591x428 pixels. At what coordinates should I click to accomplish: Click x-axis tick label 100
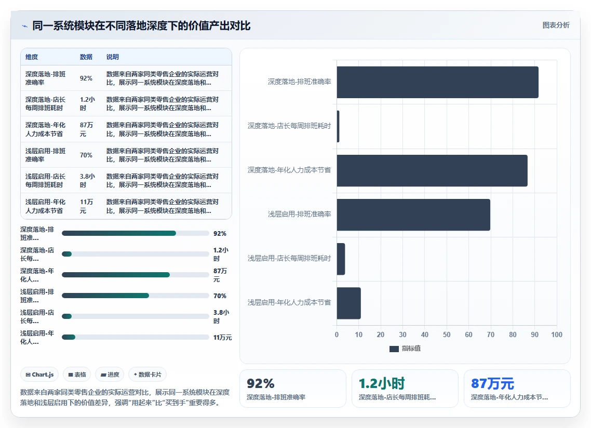556,335
